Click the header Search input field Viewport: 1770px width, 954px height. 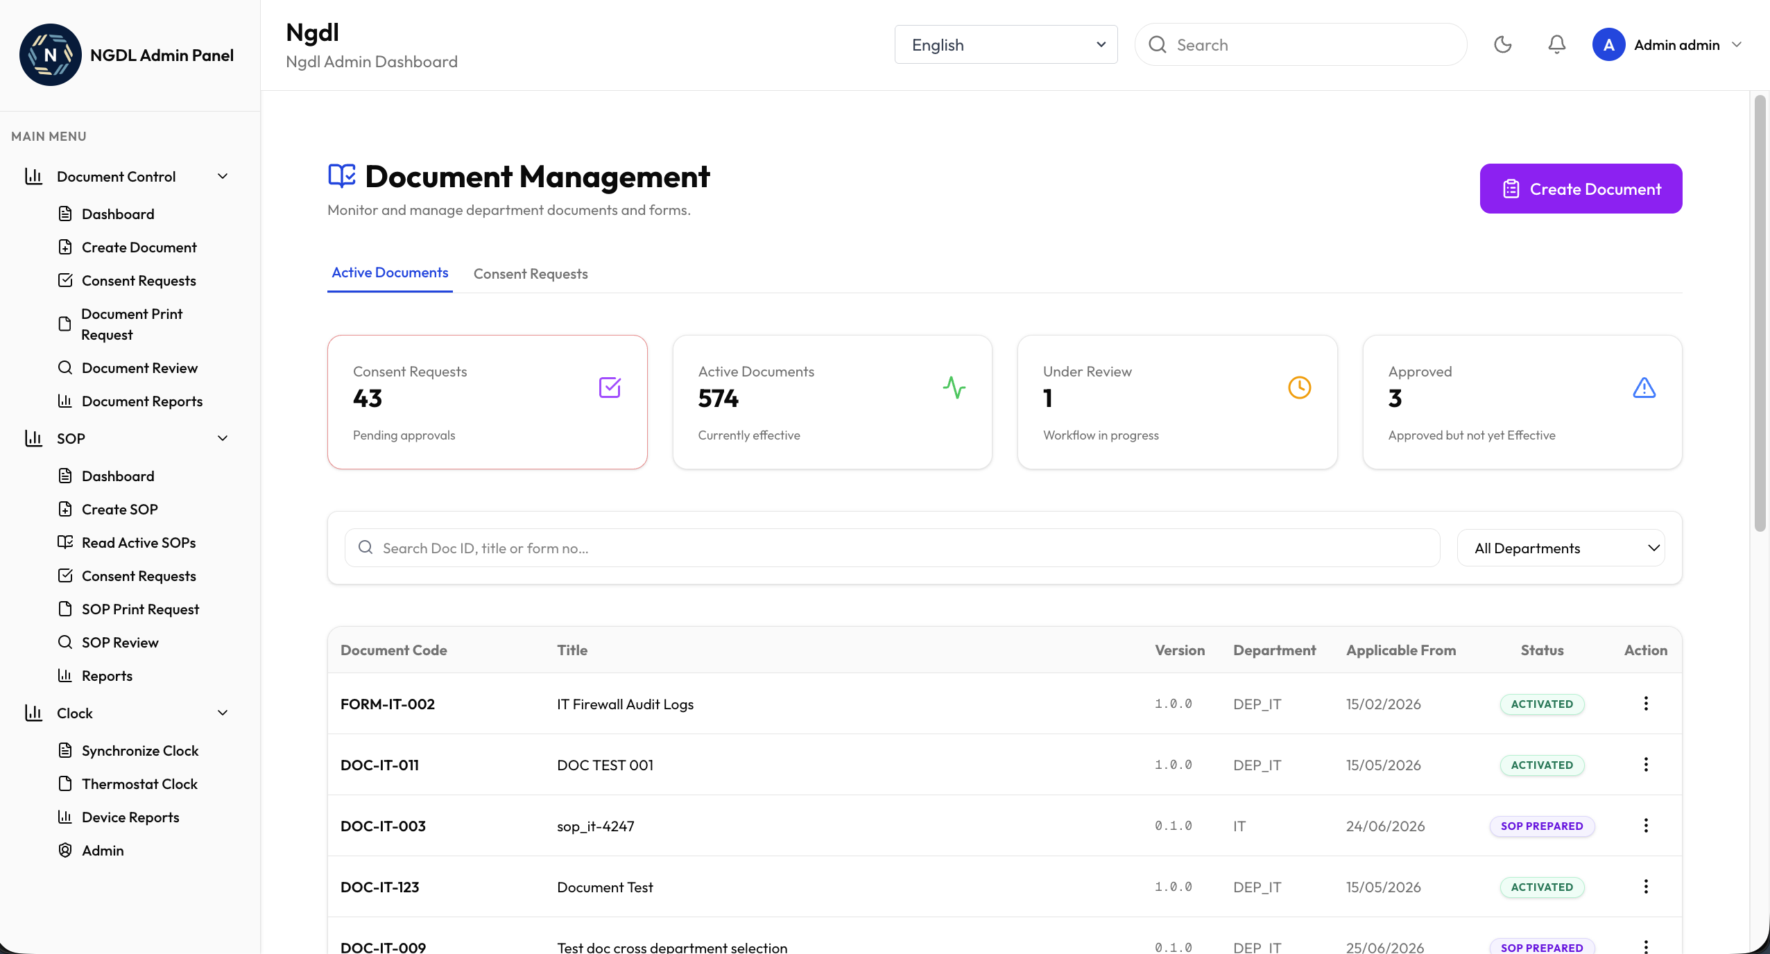[1300, 44]
